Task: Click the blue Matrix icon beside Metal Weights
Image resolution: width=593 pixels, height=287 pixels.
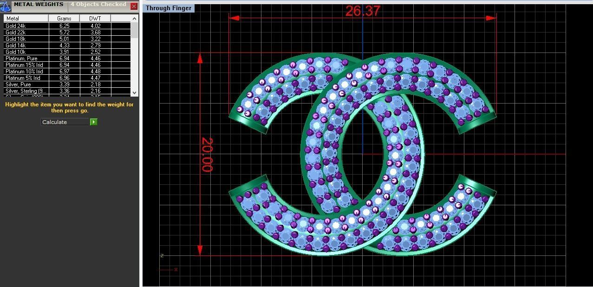Action: pyautogui.click(x=6, y=7)
